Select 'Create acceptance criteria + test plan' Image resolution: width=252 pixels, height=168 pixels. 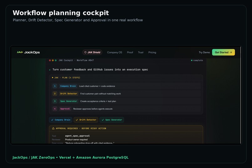pyautogui.click(x=98, y=101)
